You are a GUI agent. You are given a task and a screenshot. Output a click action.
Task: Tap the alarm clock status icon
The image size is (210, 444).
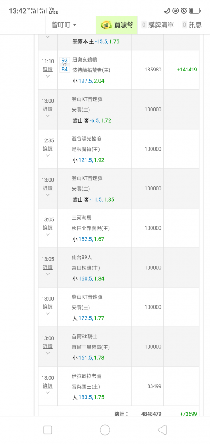pyautogui.click(x=184, y=11)
